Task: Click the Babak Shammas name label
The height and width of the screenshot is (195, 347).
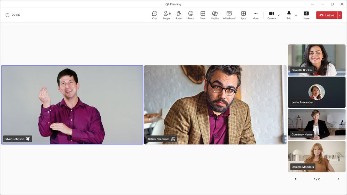Action: tap(159, 139)
